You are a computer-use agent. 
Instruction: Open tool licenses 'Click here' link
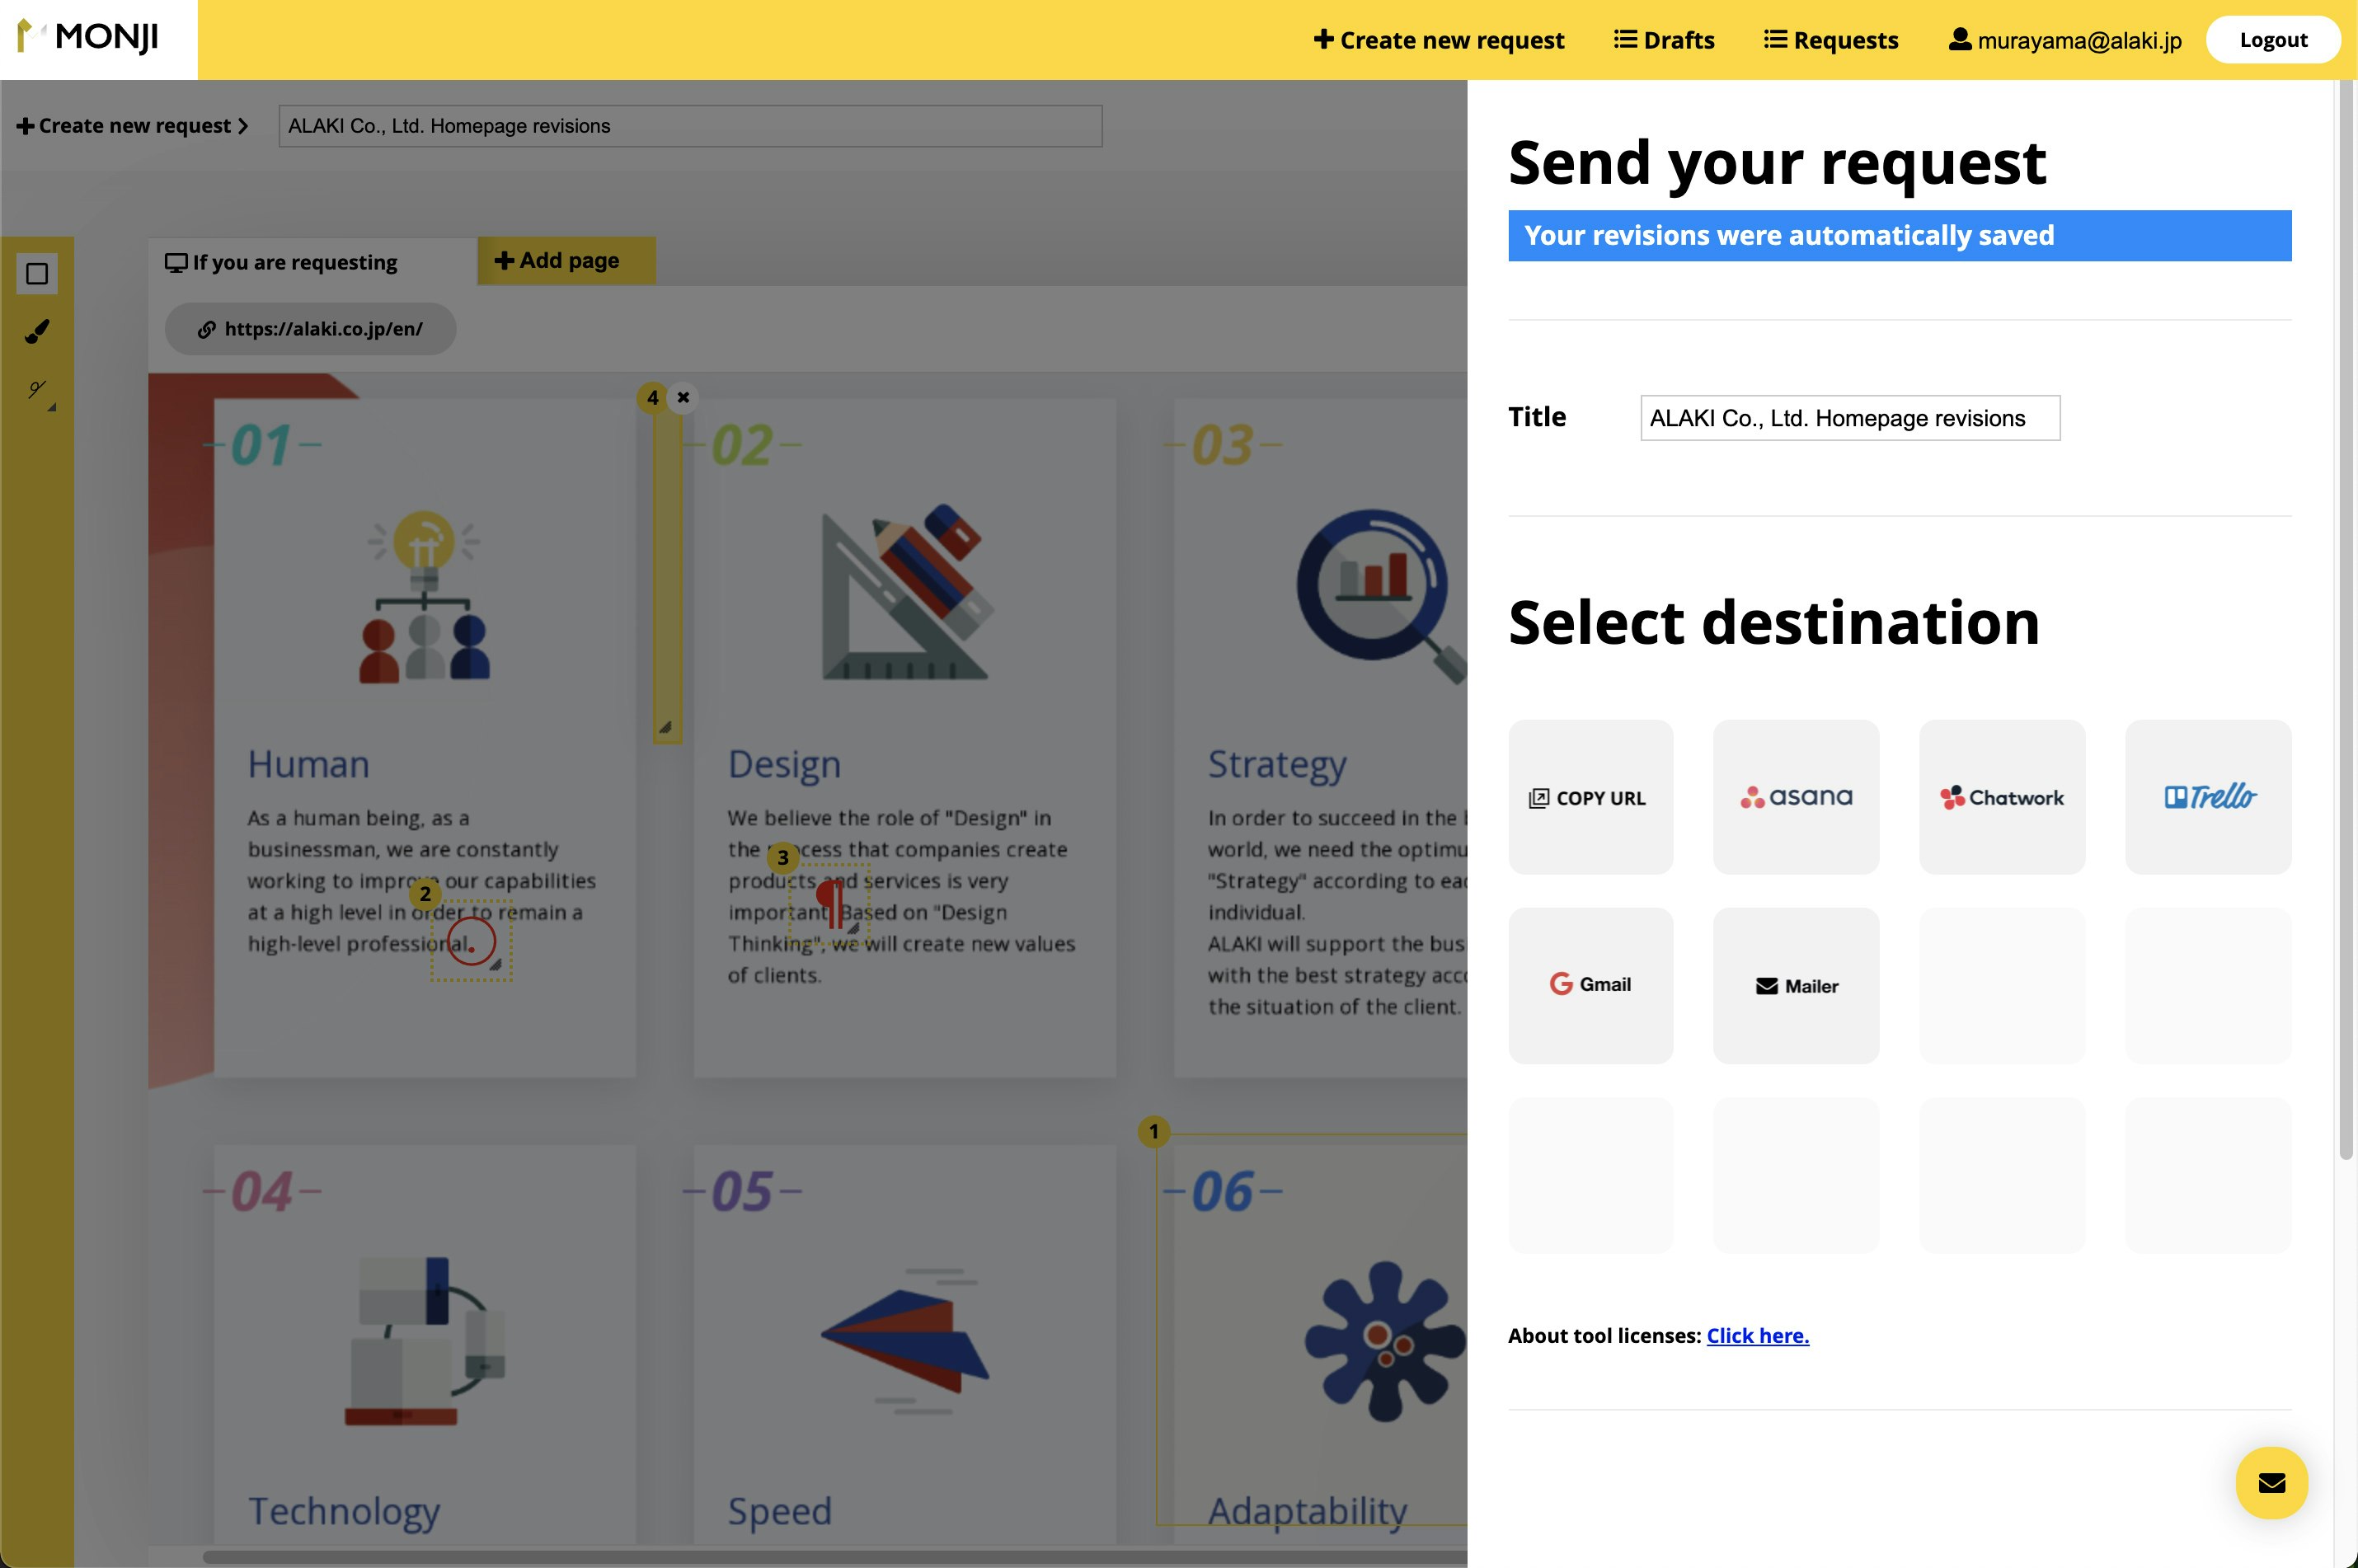point(1757,1336)
